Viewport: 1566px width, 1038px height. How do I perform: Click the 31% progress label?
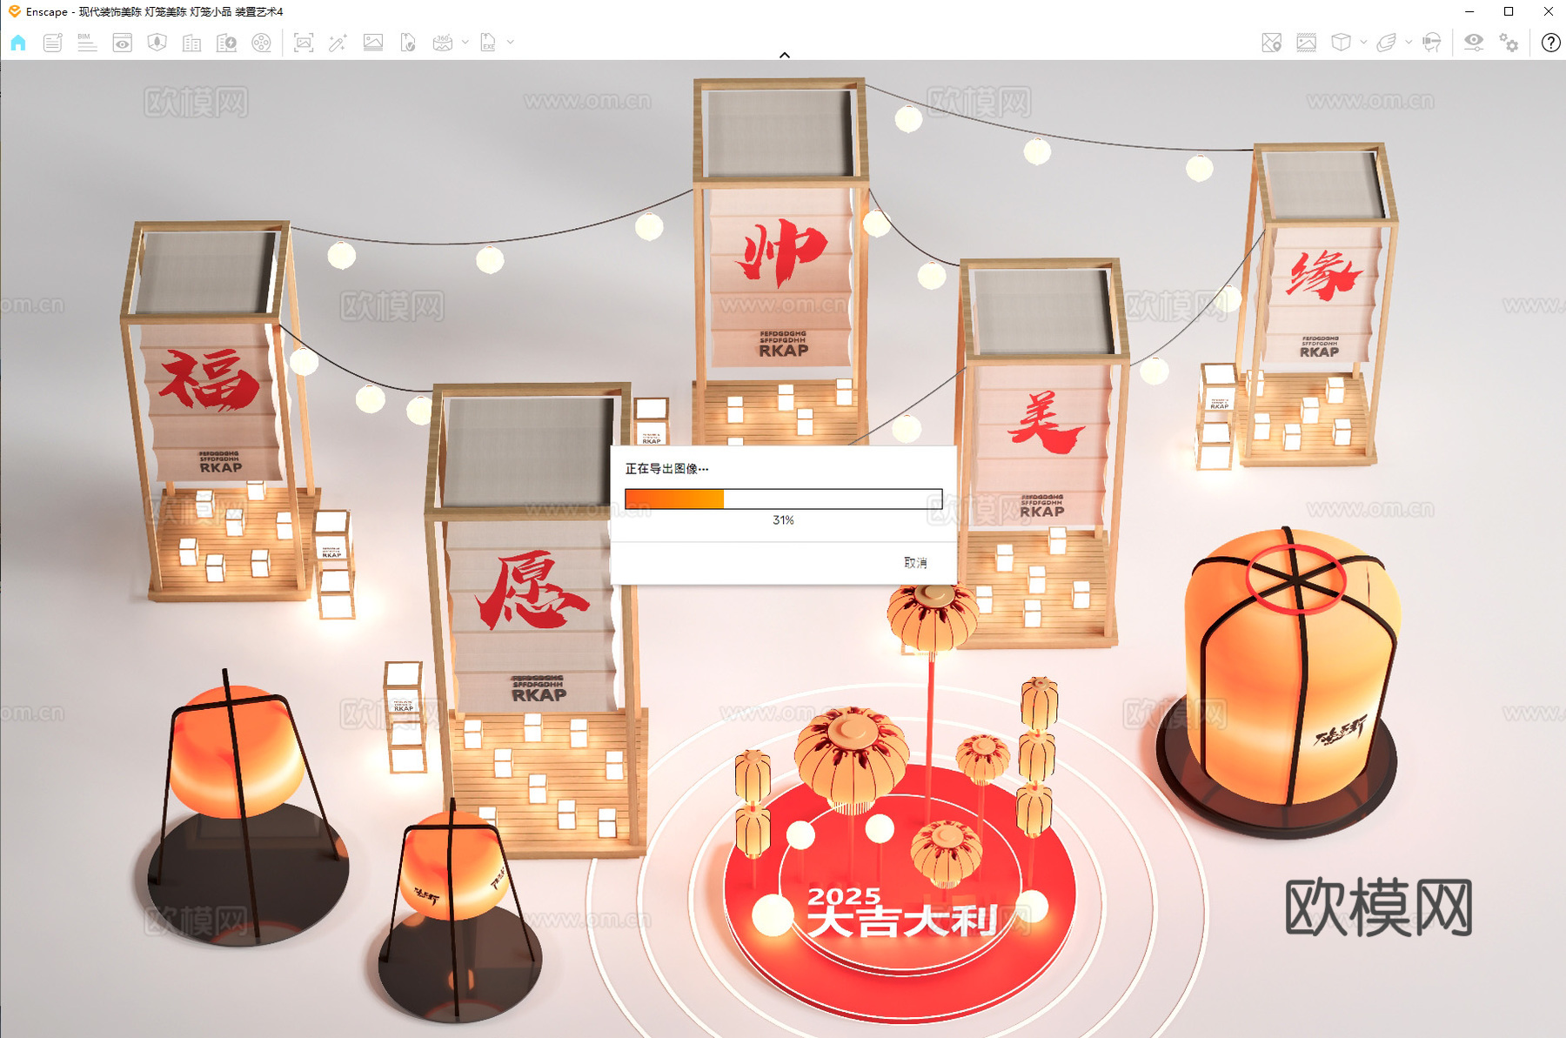783,520
